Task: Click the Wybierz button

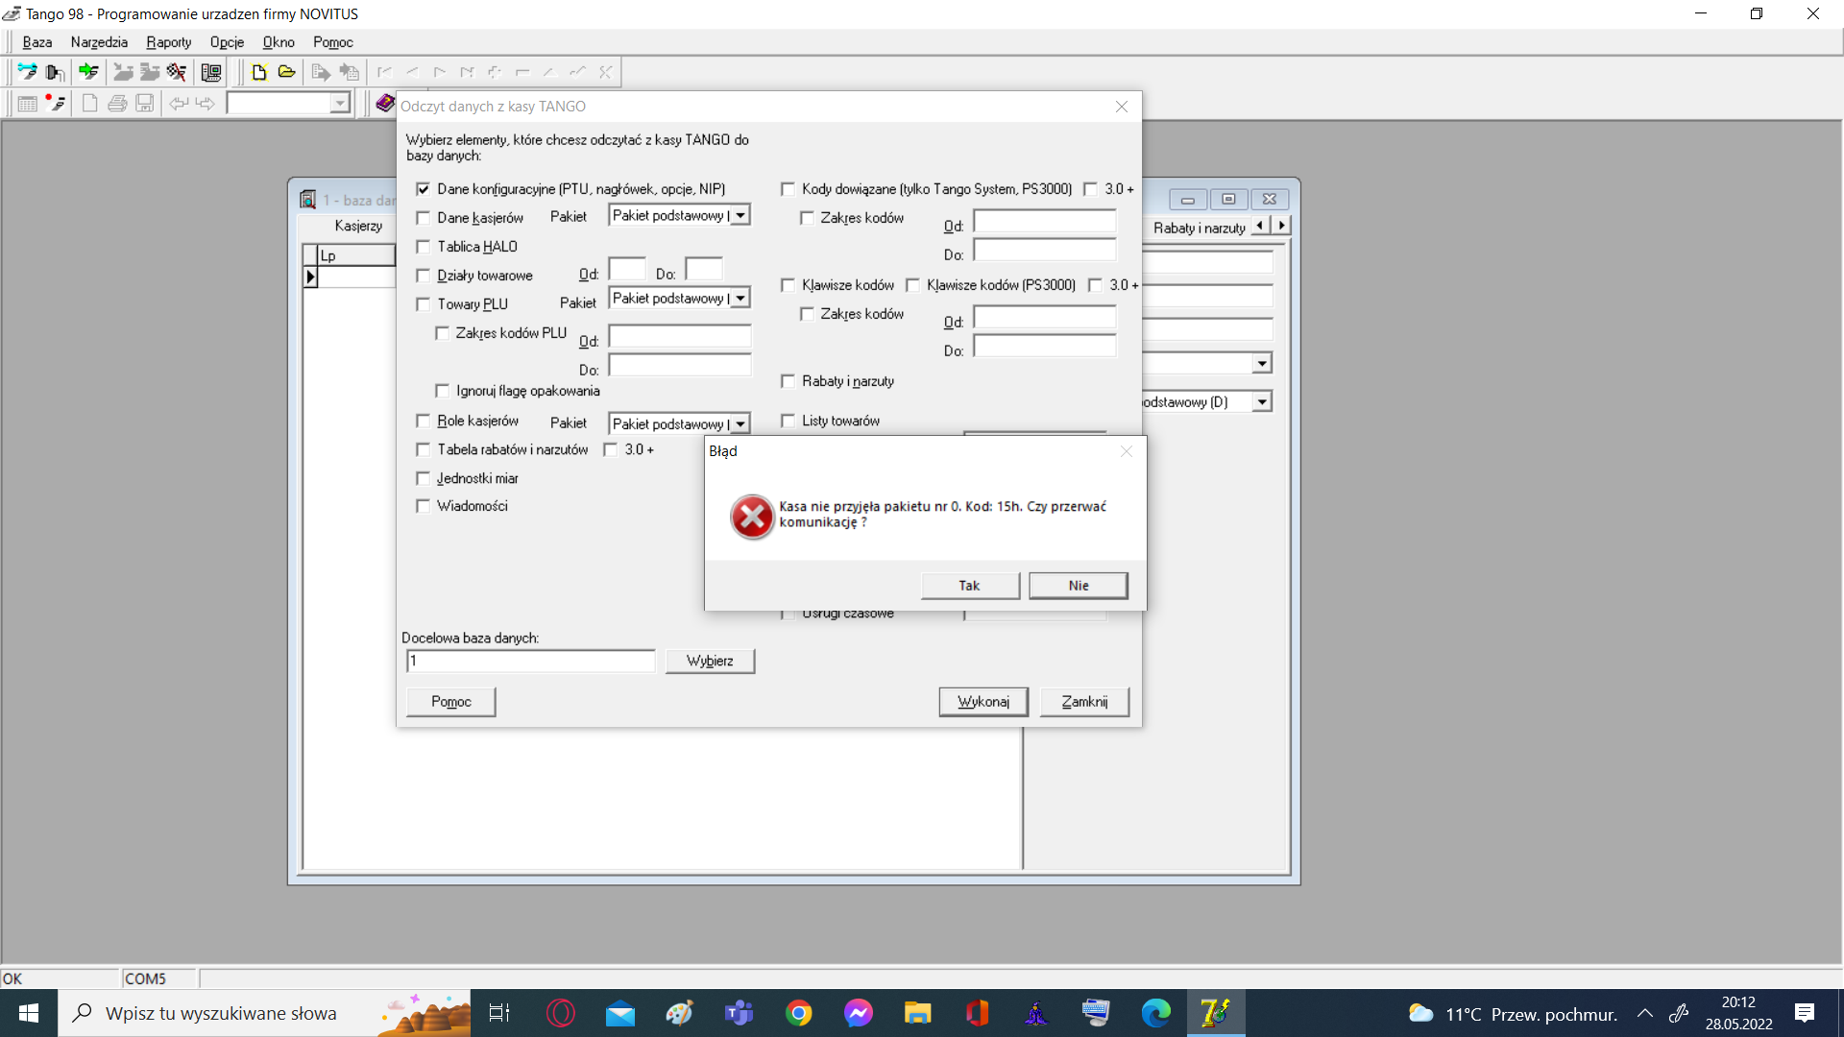Action: pyautogui.click(x=710, y=661)
